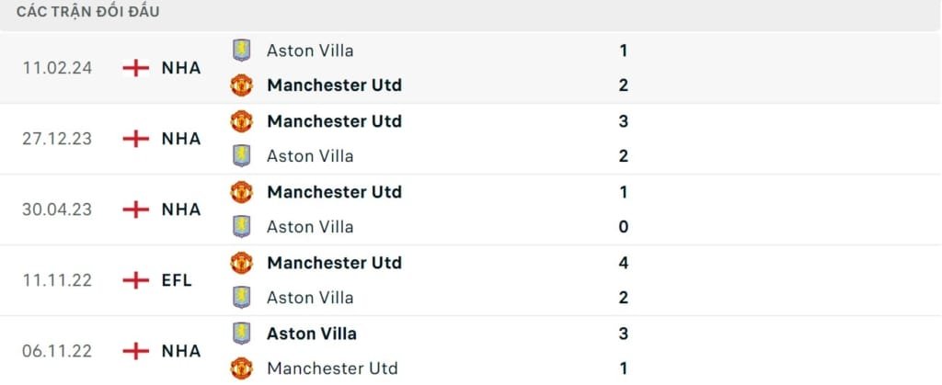Click Aston Villa crest in 11.02.24 match

pos(241,51)
